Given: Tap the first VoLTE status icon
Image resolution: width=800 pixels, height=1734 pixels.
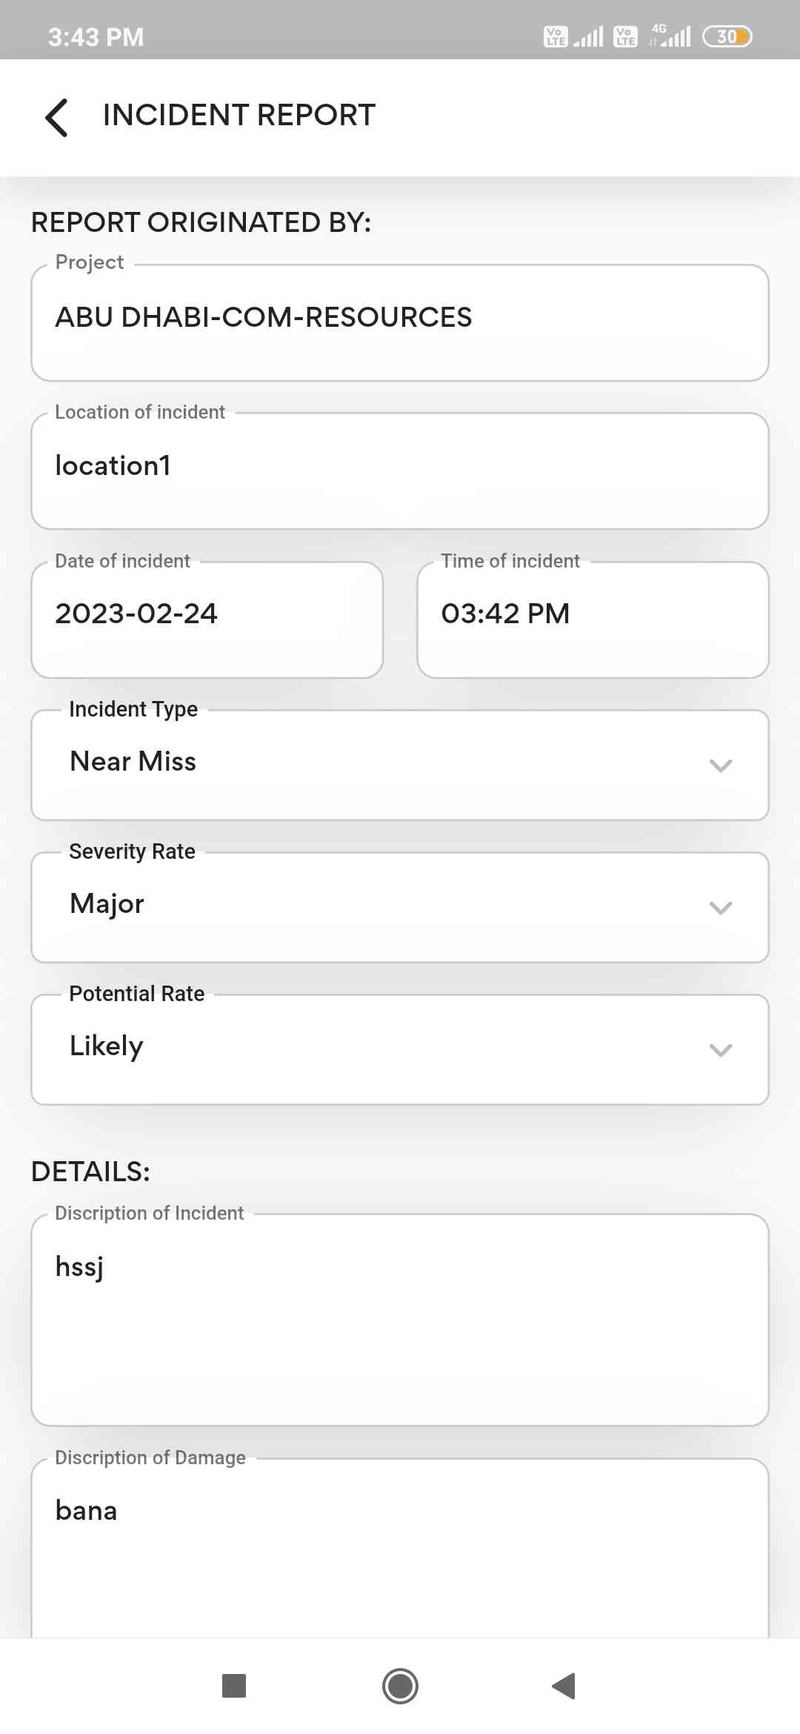Looking at the screenshot, I should pyautogui.click(x=556, y=36).
